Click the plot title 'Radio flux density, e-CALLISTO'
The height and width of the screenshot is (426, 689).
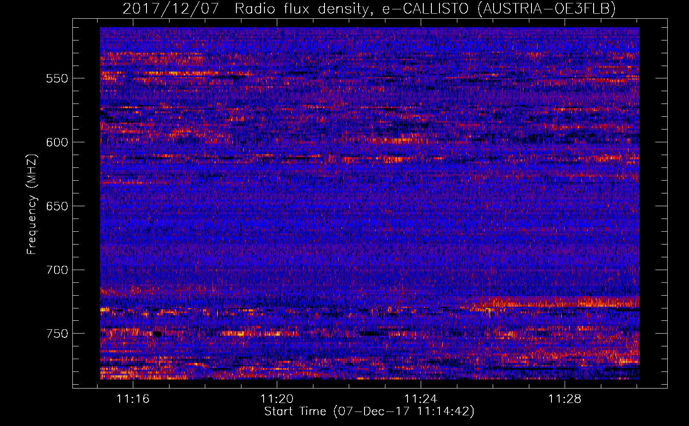click(x=352, y=9)
